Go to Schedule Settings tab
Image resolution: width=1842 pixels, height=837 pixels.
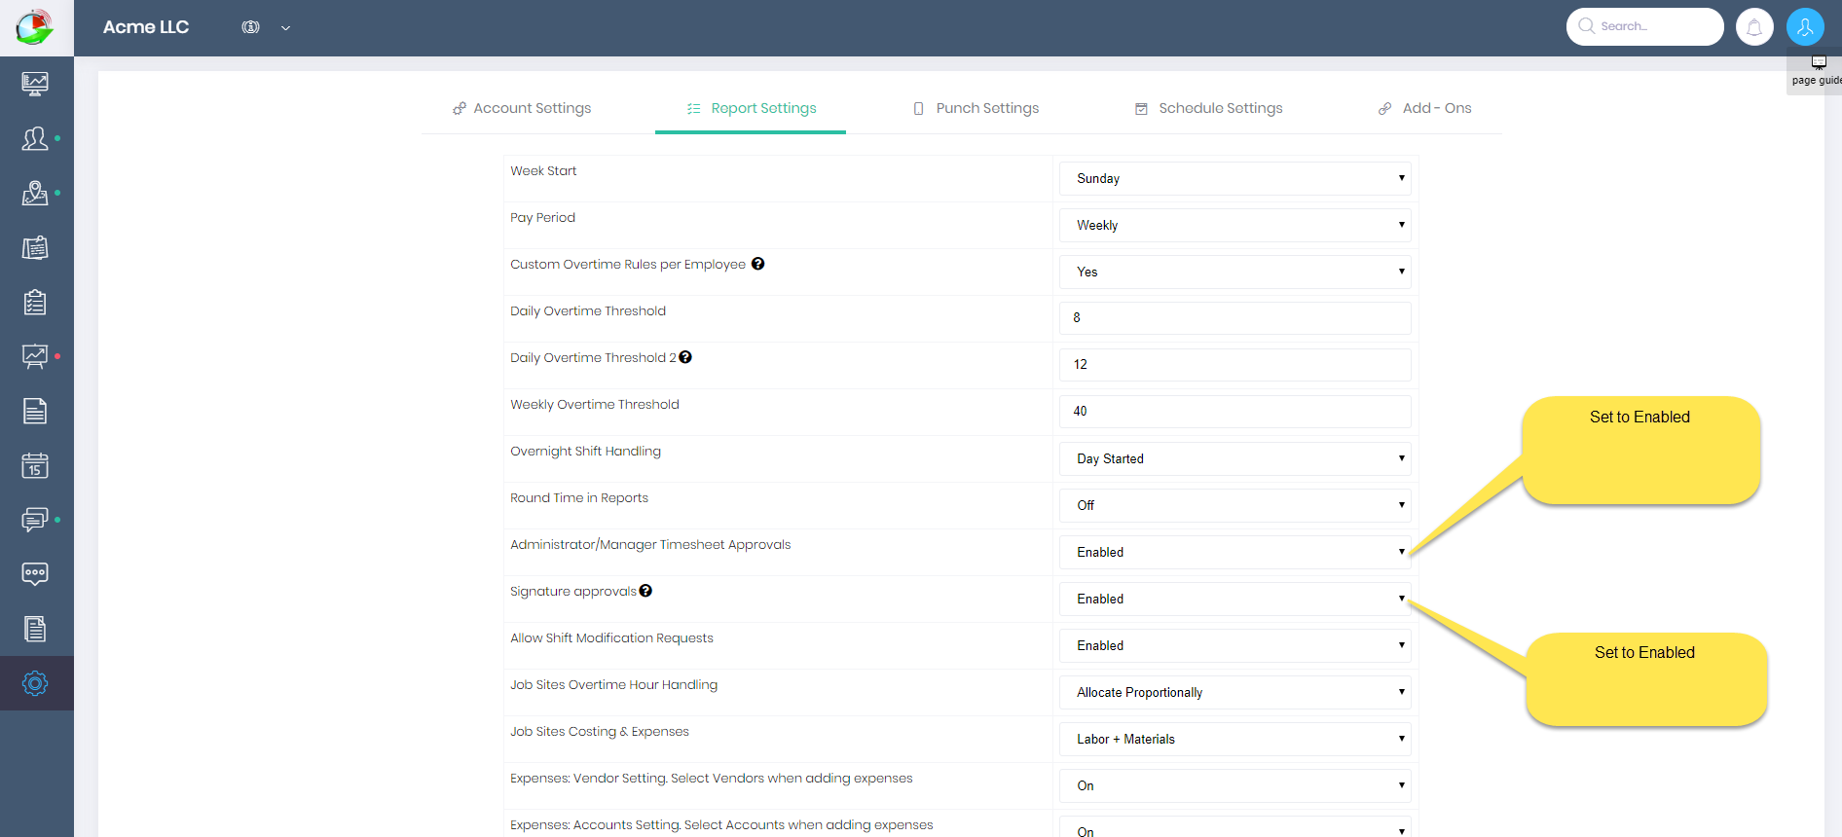pyautogui.click(x=1209, y=108)
